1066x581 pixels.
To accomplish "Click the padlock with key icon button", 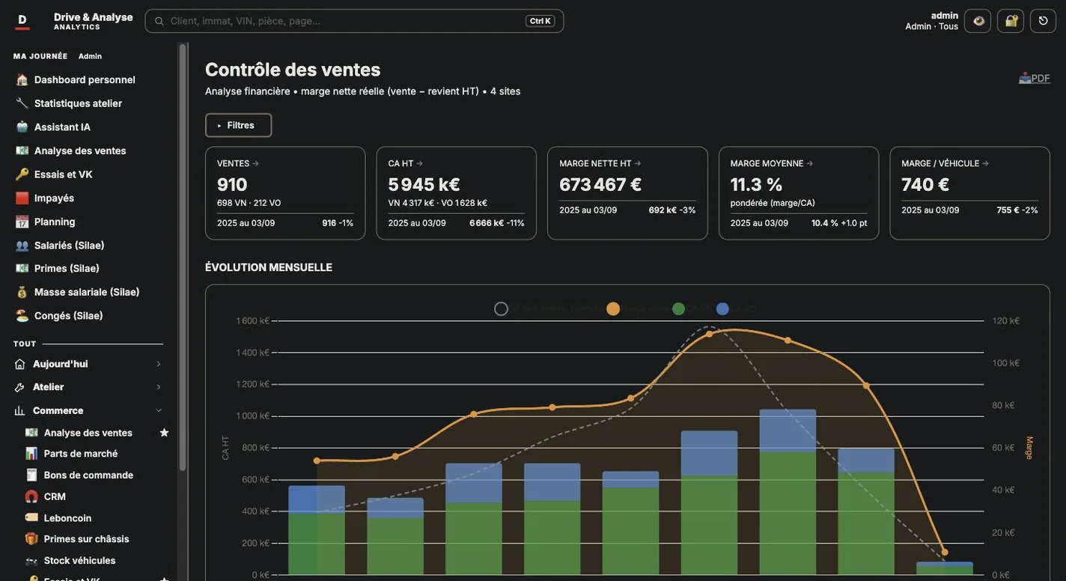I will (1011, 21).
